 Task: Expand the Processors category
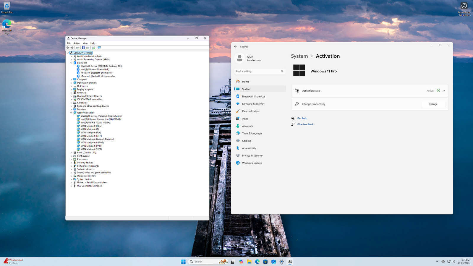click(x=71, y=159)
